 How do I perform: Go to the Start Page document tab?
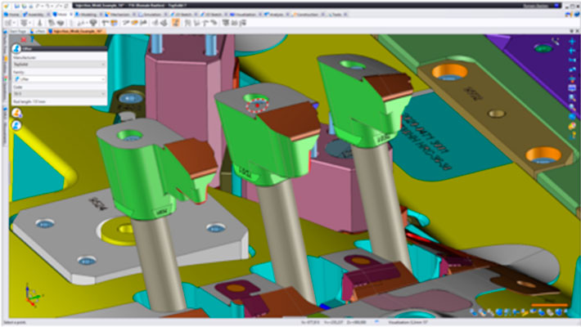click(x=17, y=30)
